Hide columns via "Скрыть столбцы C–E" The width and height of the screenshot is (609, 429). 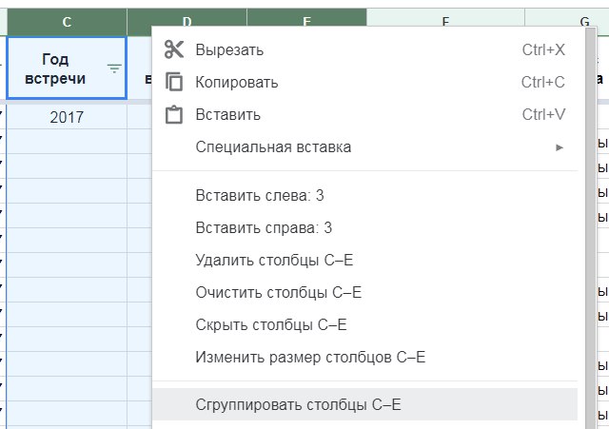[x=270, y=325]
